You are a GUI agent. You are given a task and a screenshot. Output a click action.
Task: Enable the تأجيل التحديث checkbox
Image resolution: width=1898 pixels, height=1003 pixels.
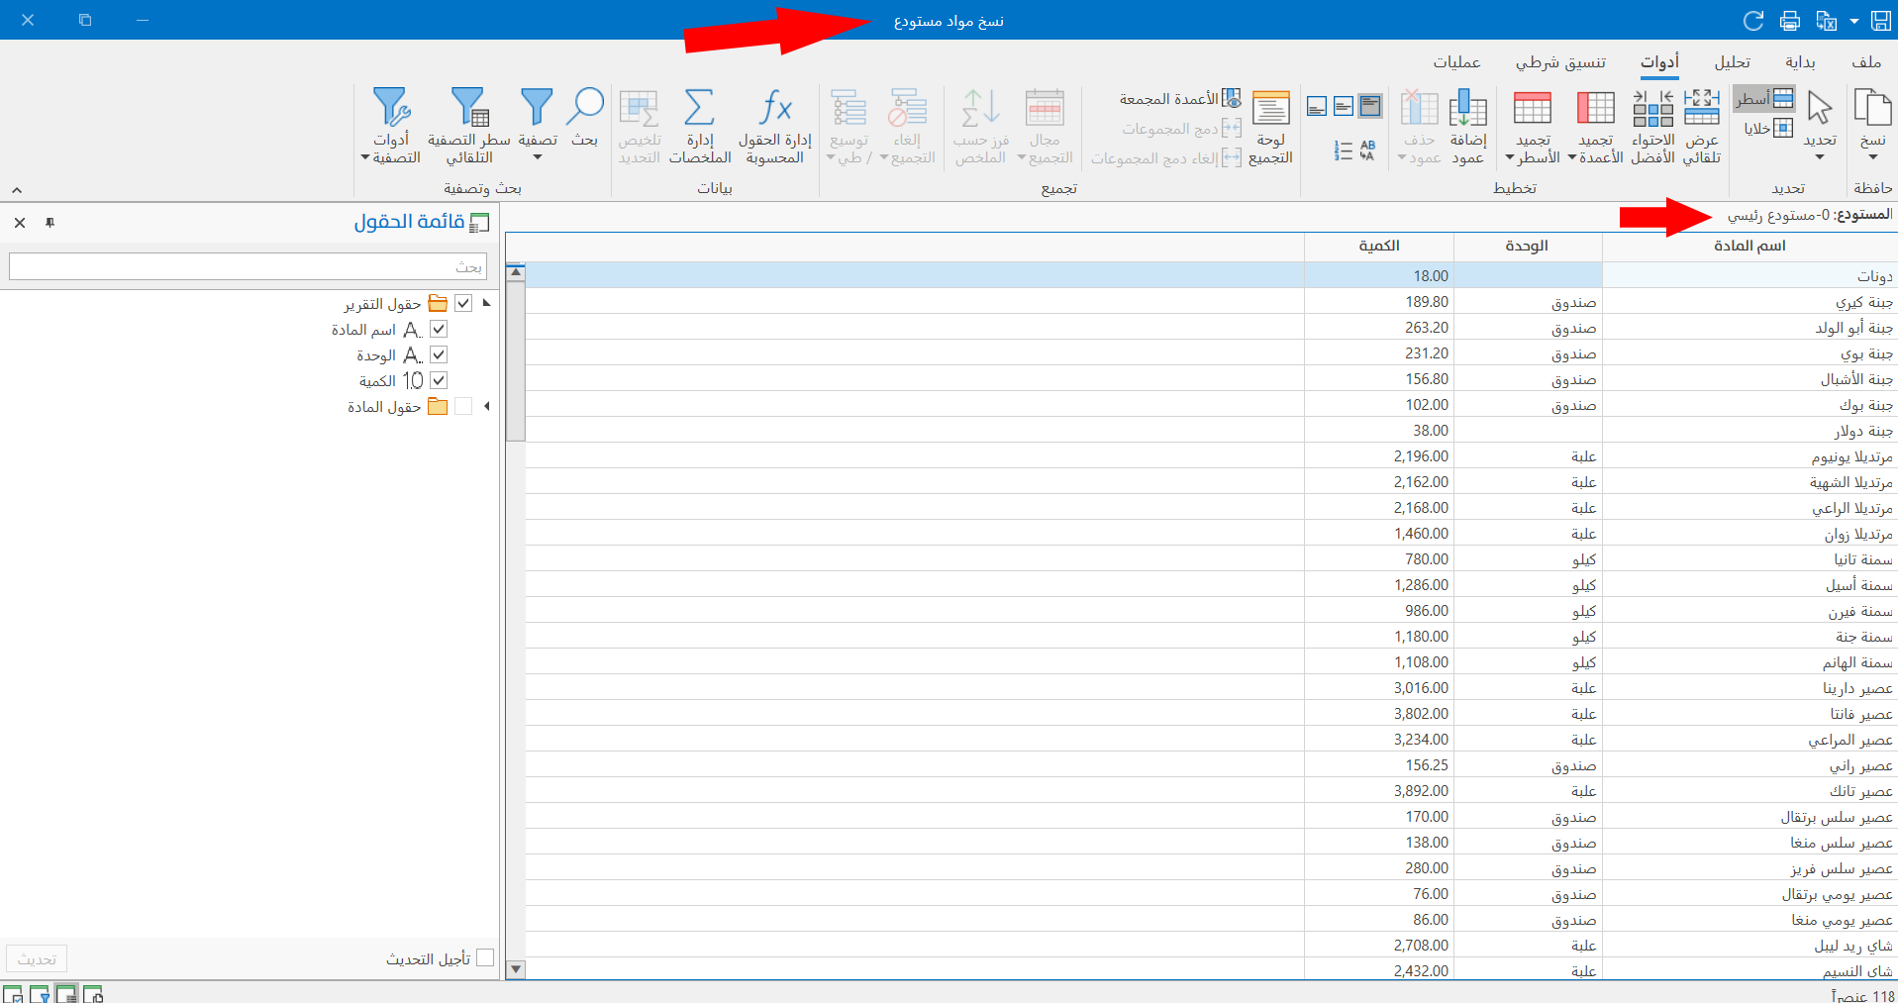coord(484,957)
